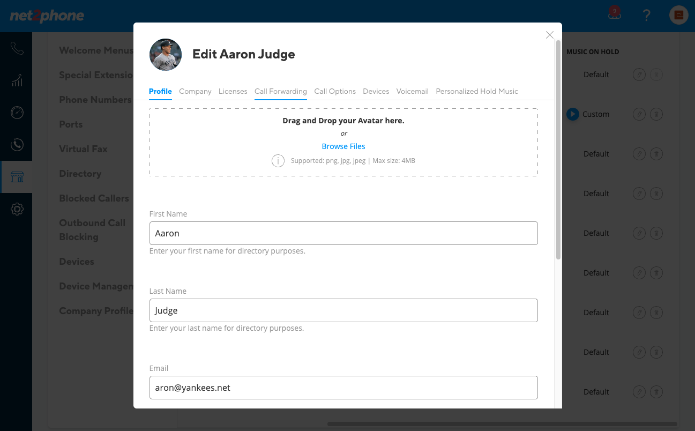Open Directory in background menu
This screenshot has width=695, height=431.
(x=80, y=174)
